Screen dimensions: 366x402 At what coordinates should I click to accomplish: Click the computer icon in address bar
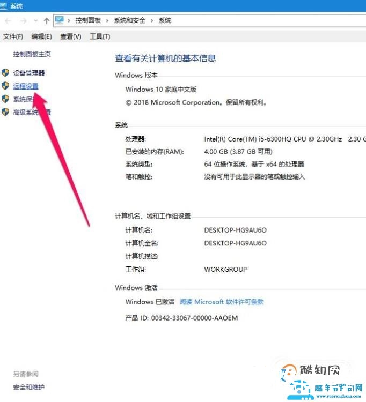59,20
